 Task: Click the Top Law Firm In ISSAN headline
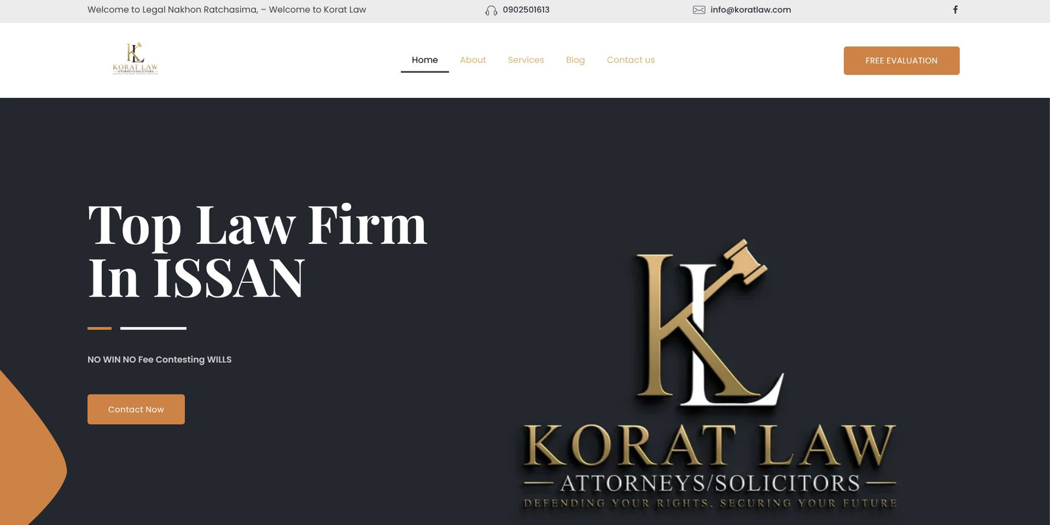pos(257,251)
